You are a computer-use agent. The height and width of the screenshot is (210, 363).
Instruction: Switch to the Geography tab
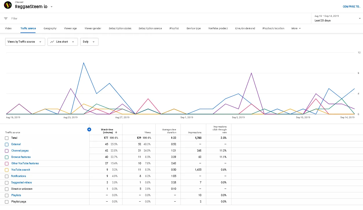pyautogui.click(x=50, y=28)
